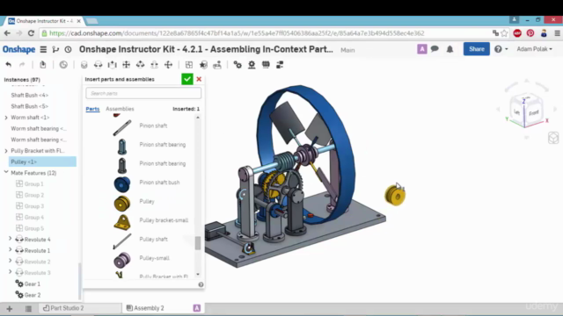
Task: Open the tab manager list icon
Action: click(x=28, y=308)
